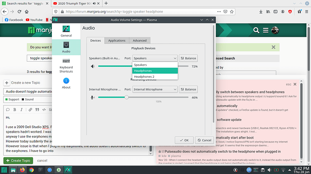Image resolution: width=311 pixels, height=174 pixels.
Task: Open the Internal Microphone port dropdown
Action: tap(155, 89)
